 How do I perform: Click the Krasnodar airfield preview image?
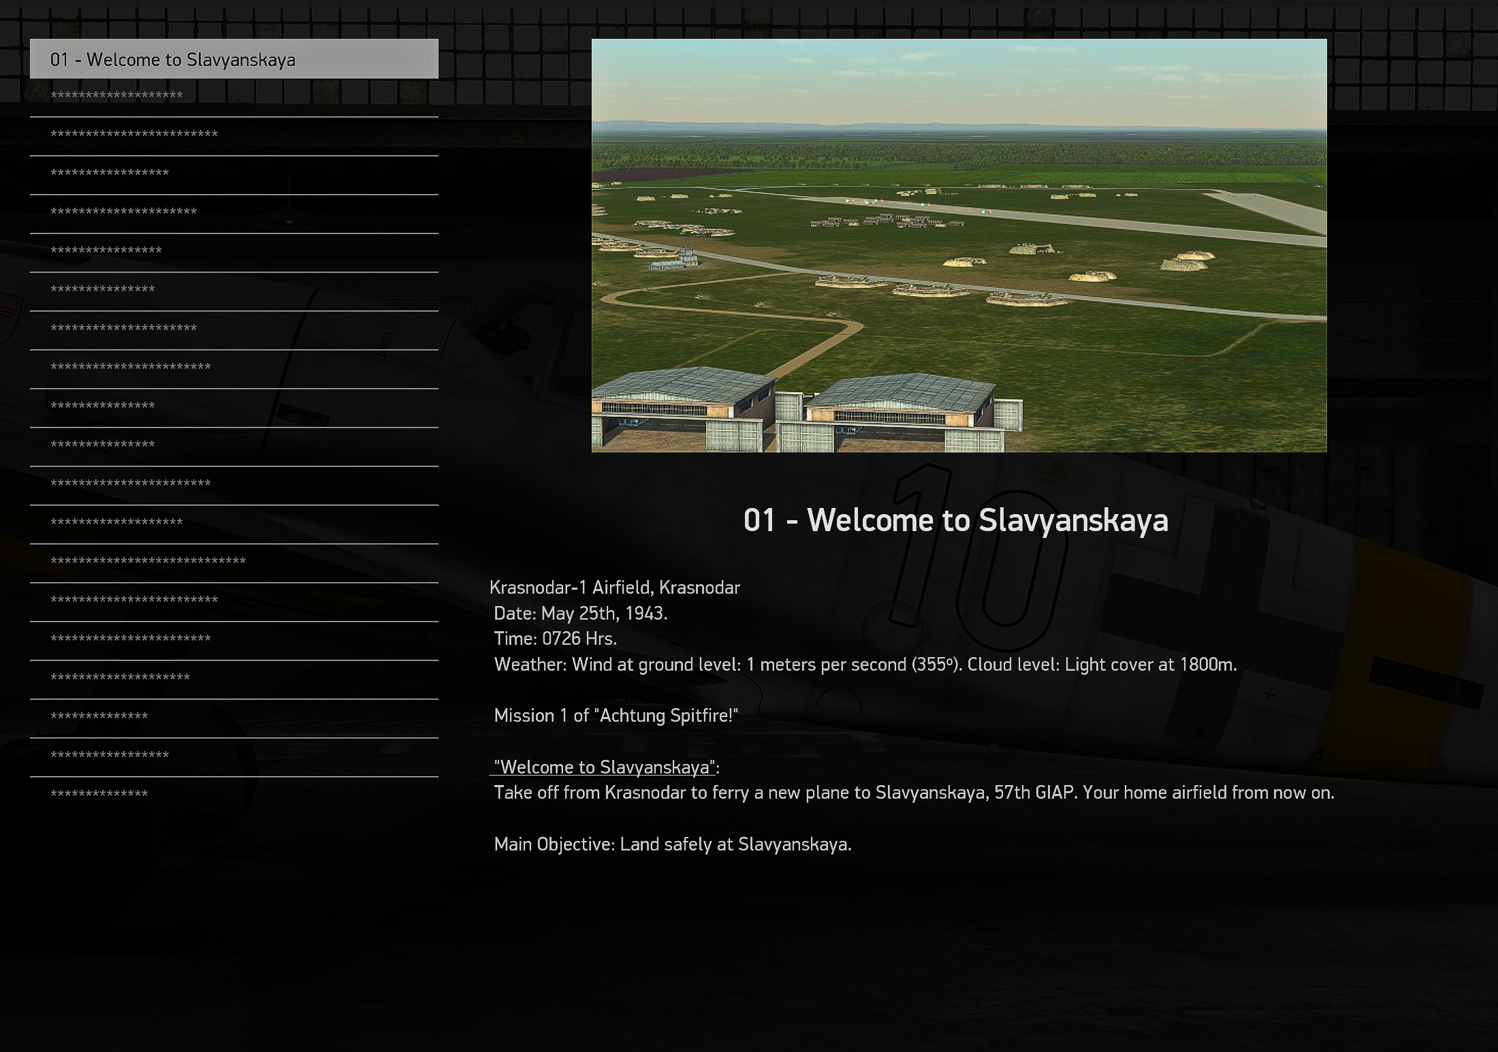959,245
